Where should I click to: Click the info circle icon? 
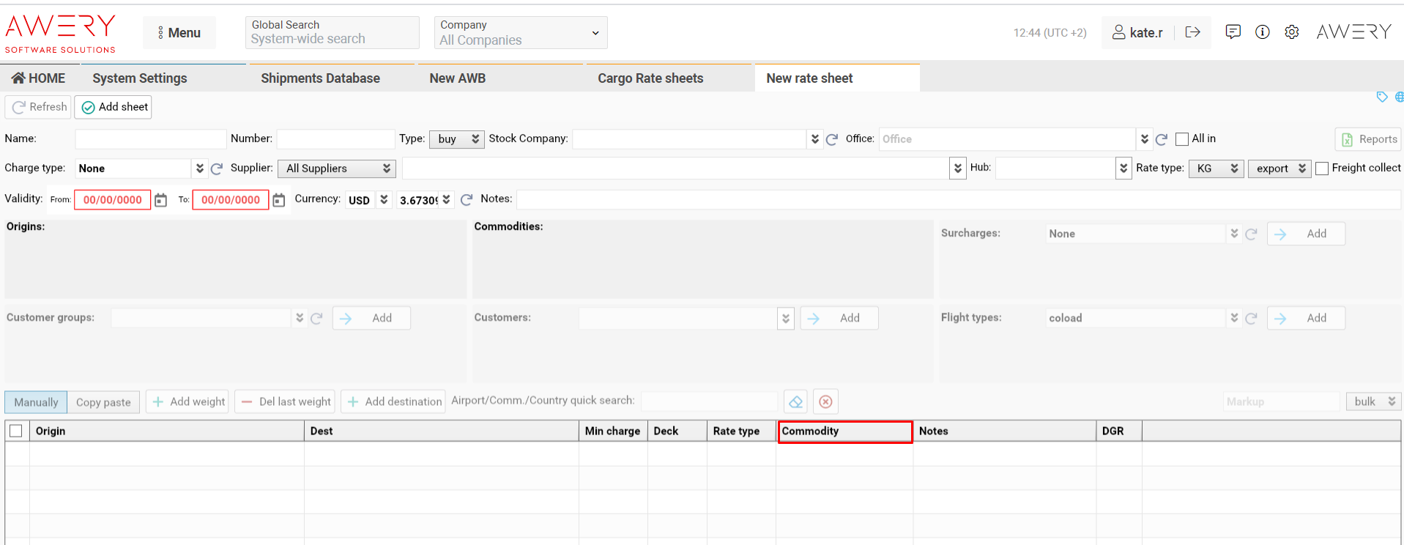(x=1263, y=32)
